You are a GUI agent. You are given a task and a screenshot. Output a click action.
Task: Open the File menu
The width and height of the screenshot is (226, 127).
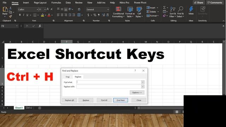(5, 2)
